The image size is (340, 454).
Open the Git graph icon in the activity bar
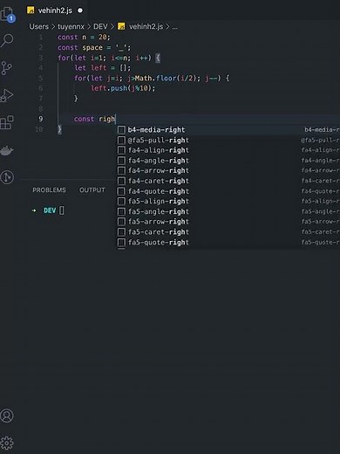point(7,177)
